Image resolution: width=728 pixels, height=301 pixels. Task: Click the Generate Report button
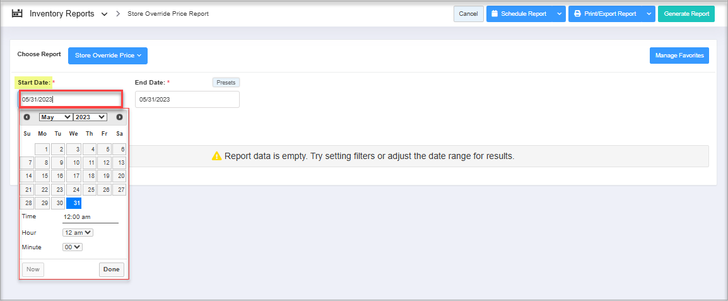tap(686, 14)
